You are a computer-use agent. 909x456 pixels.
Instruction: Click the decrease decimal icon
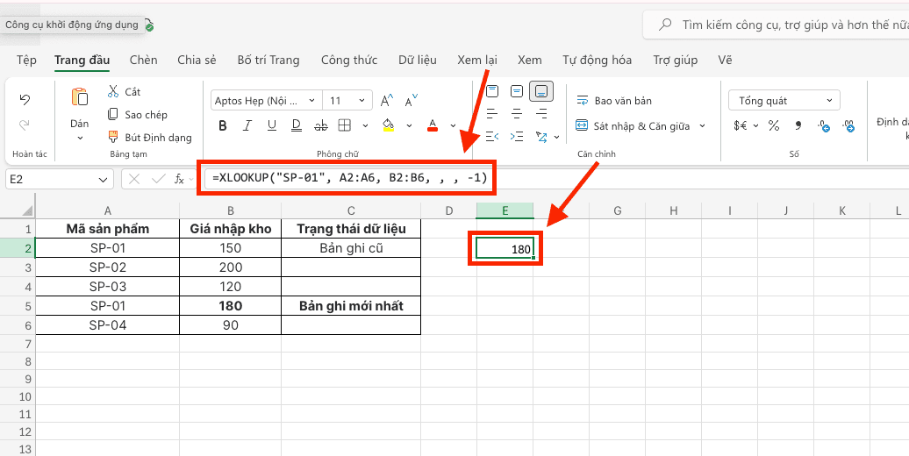click(x=848, y=125)
